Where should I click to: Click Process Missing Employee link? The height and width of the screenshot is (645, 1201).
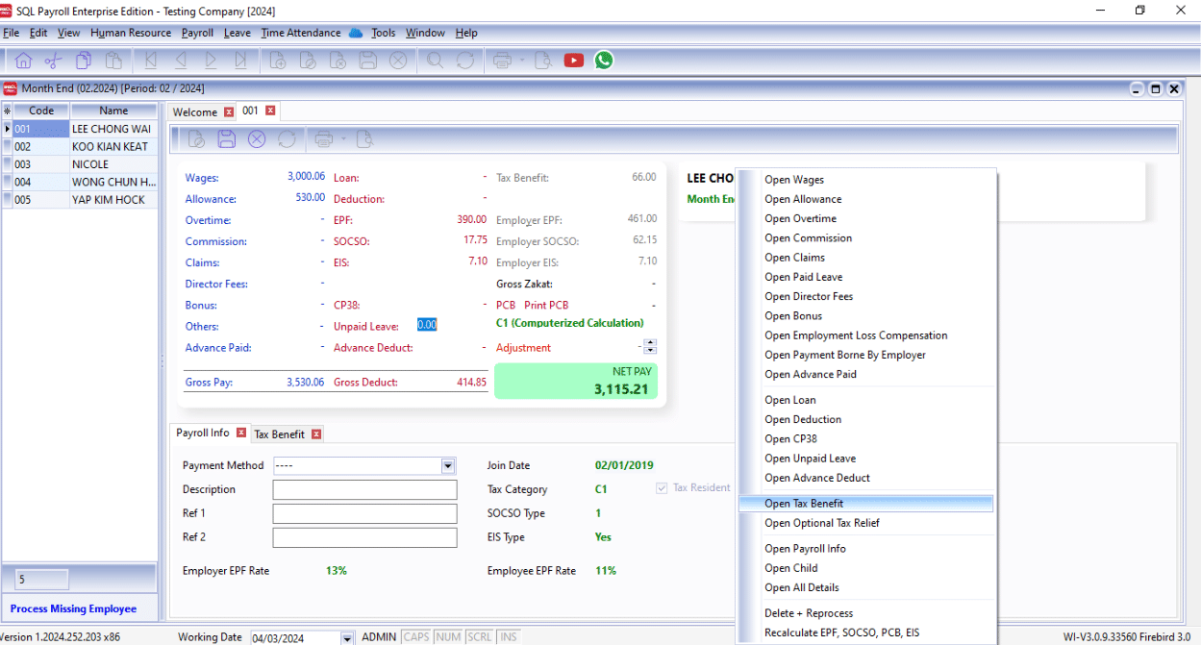point(73,608)
